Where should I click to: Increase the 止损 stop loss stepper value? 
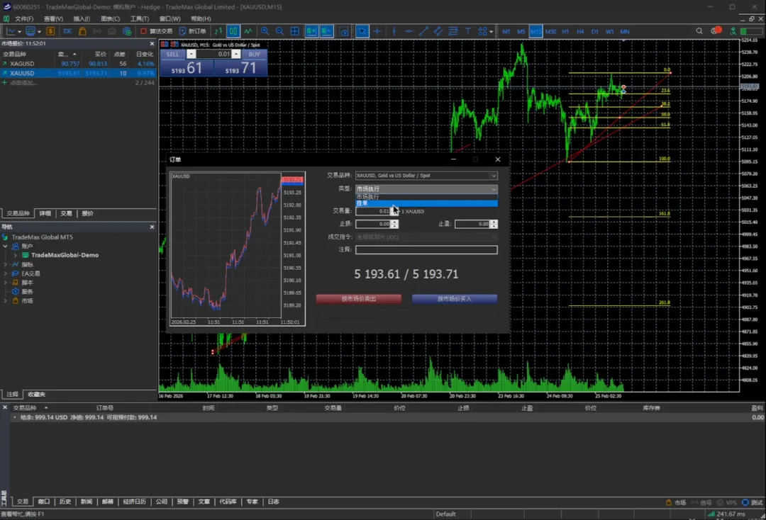395,222
